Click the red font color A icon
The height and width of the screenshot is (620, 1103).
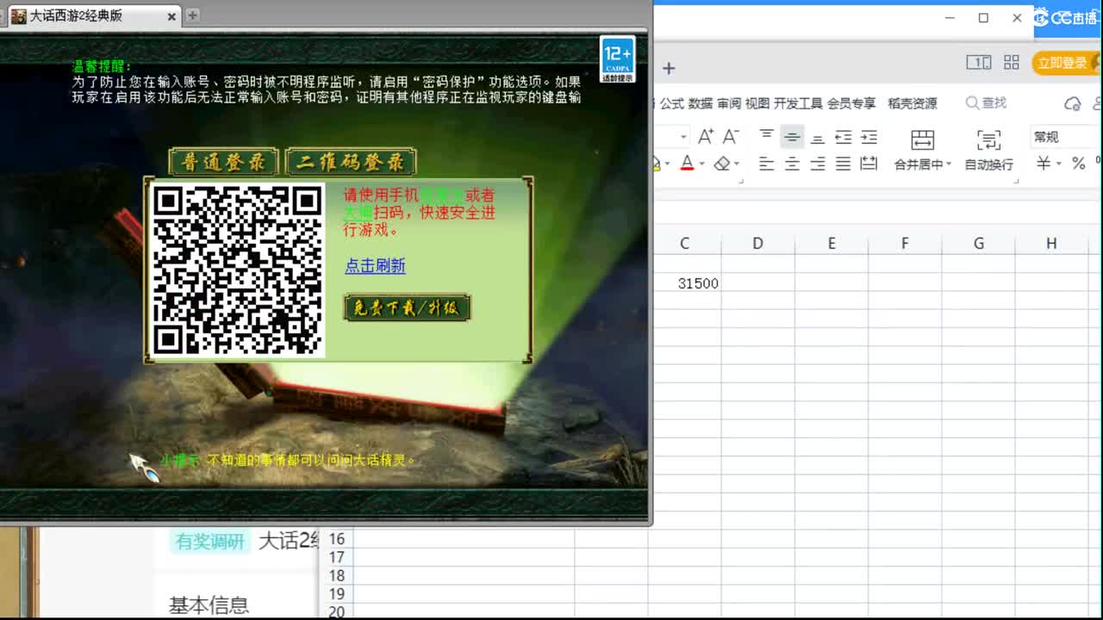point(687,163)
